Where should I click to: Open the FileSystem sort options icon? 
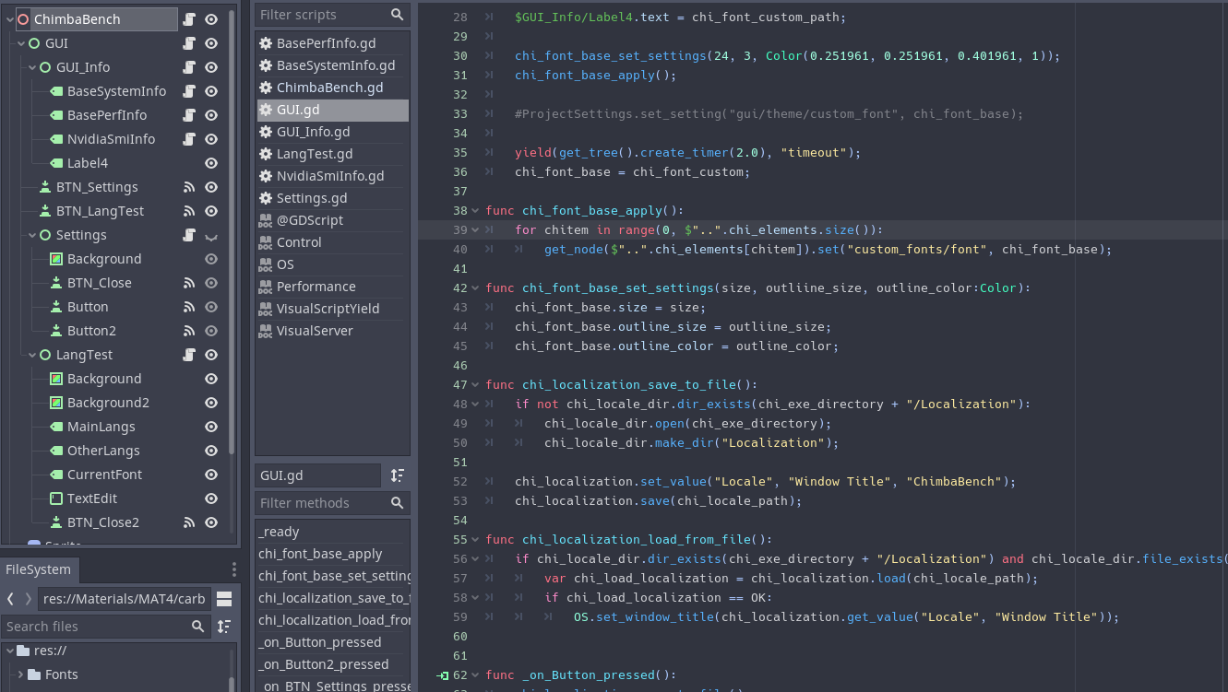(223, 627)
